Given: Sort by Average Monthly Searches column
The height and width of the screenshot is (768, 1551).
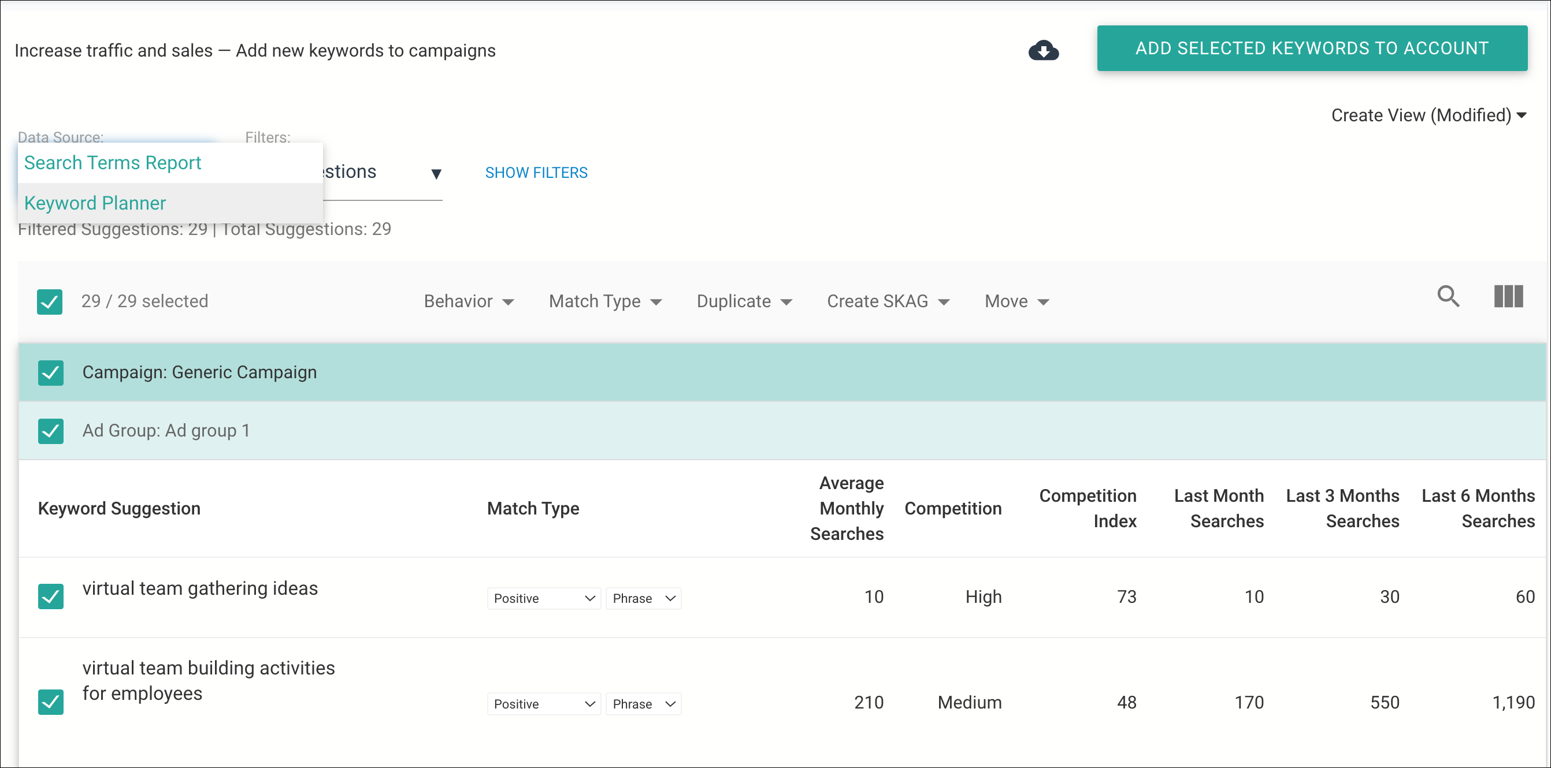Looking at the screenshot, I should click(x=847, y=509).
